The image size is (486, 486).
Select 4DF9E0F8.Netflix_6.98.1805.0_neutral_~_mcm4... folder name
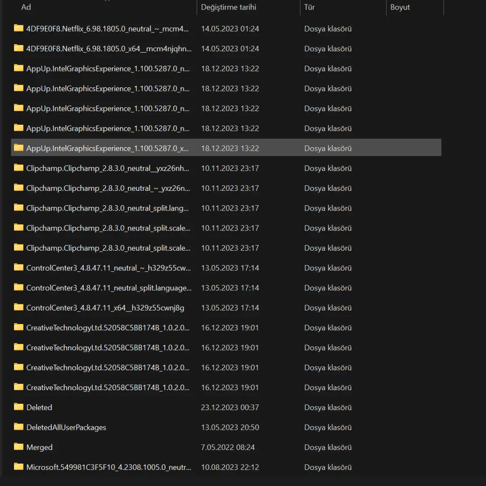pos(107,29)
